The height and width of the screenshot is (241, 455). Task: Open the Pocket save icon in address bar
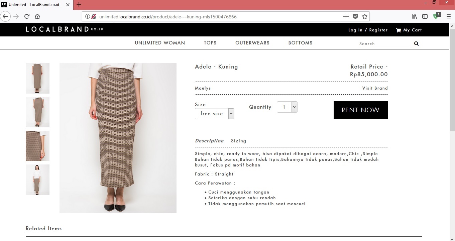coord(355,16)
